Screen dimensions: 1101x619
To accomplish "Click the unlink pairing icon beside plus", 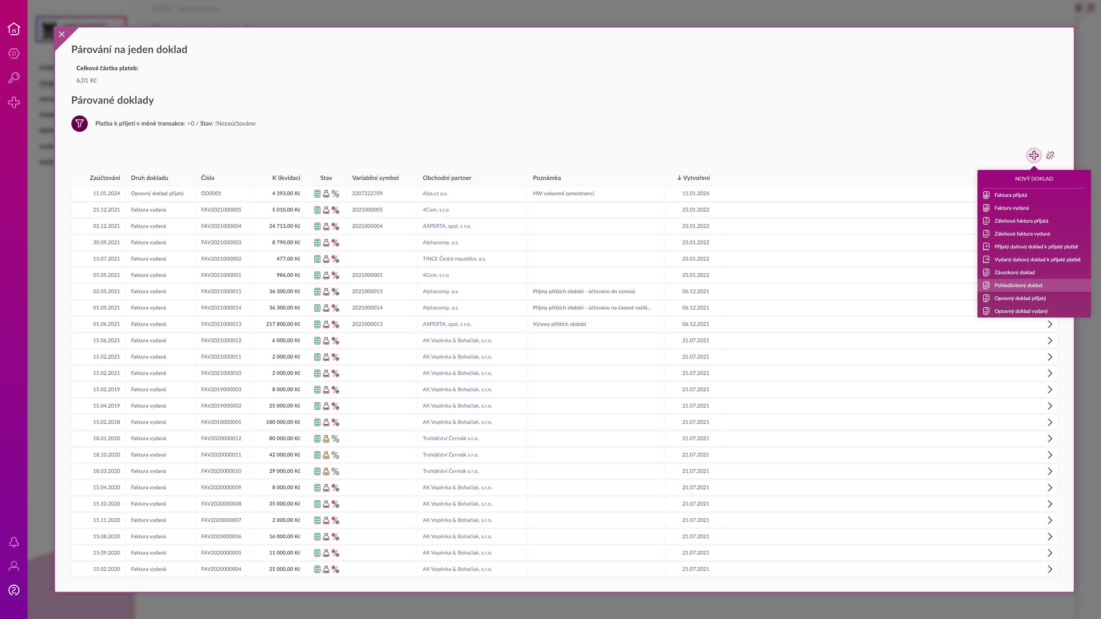I will (1051, 156).
